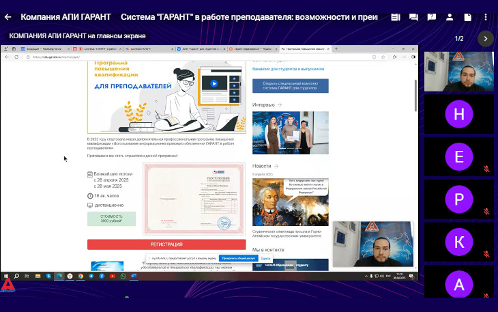
Task: Click the browser page vertical scrollbar
Action: pyautogui.click(x=415, y=96)
